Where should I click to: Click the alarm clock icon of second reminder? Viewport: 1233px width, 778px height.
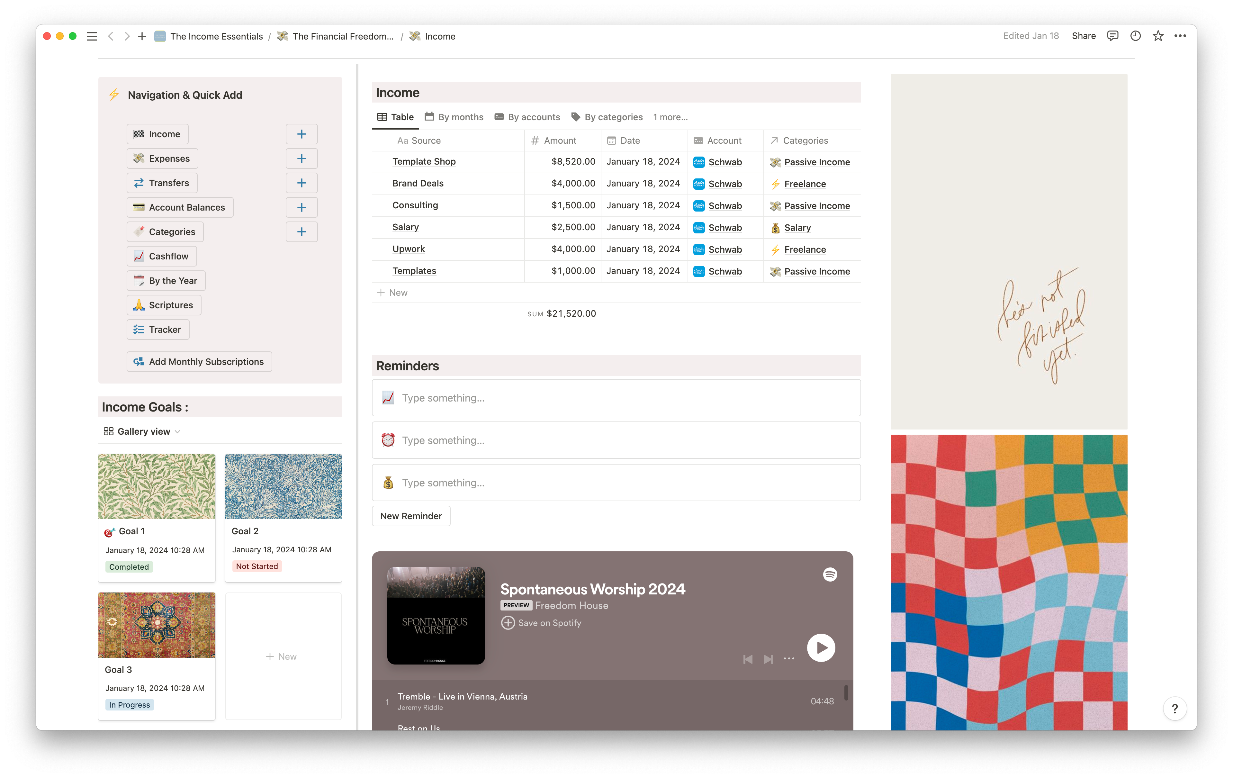(388, 440)
